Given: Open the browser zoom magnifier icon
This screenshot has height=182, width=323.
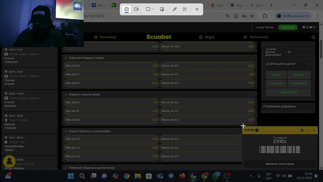Looking at the screenshot, I should (x=228, y=16).
